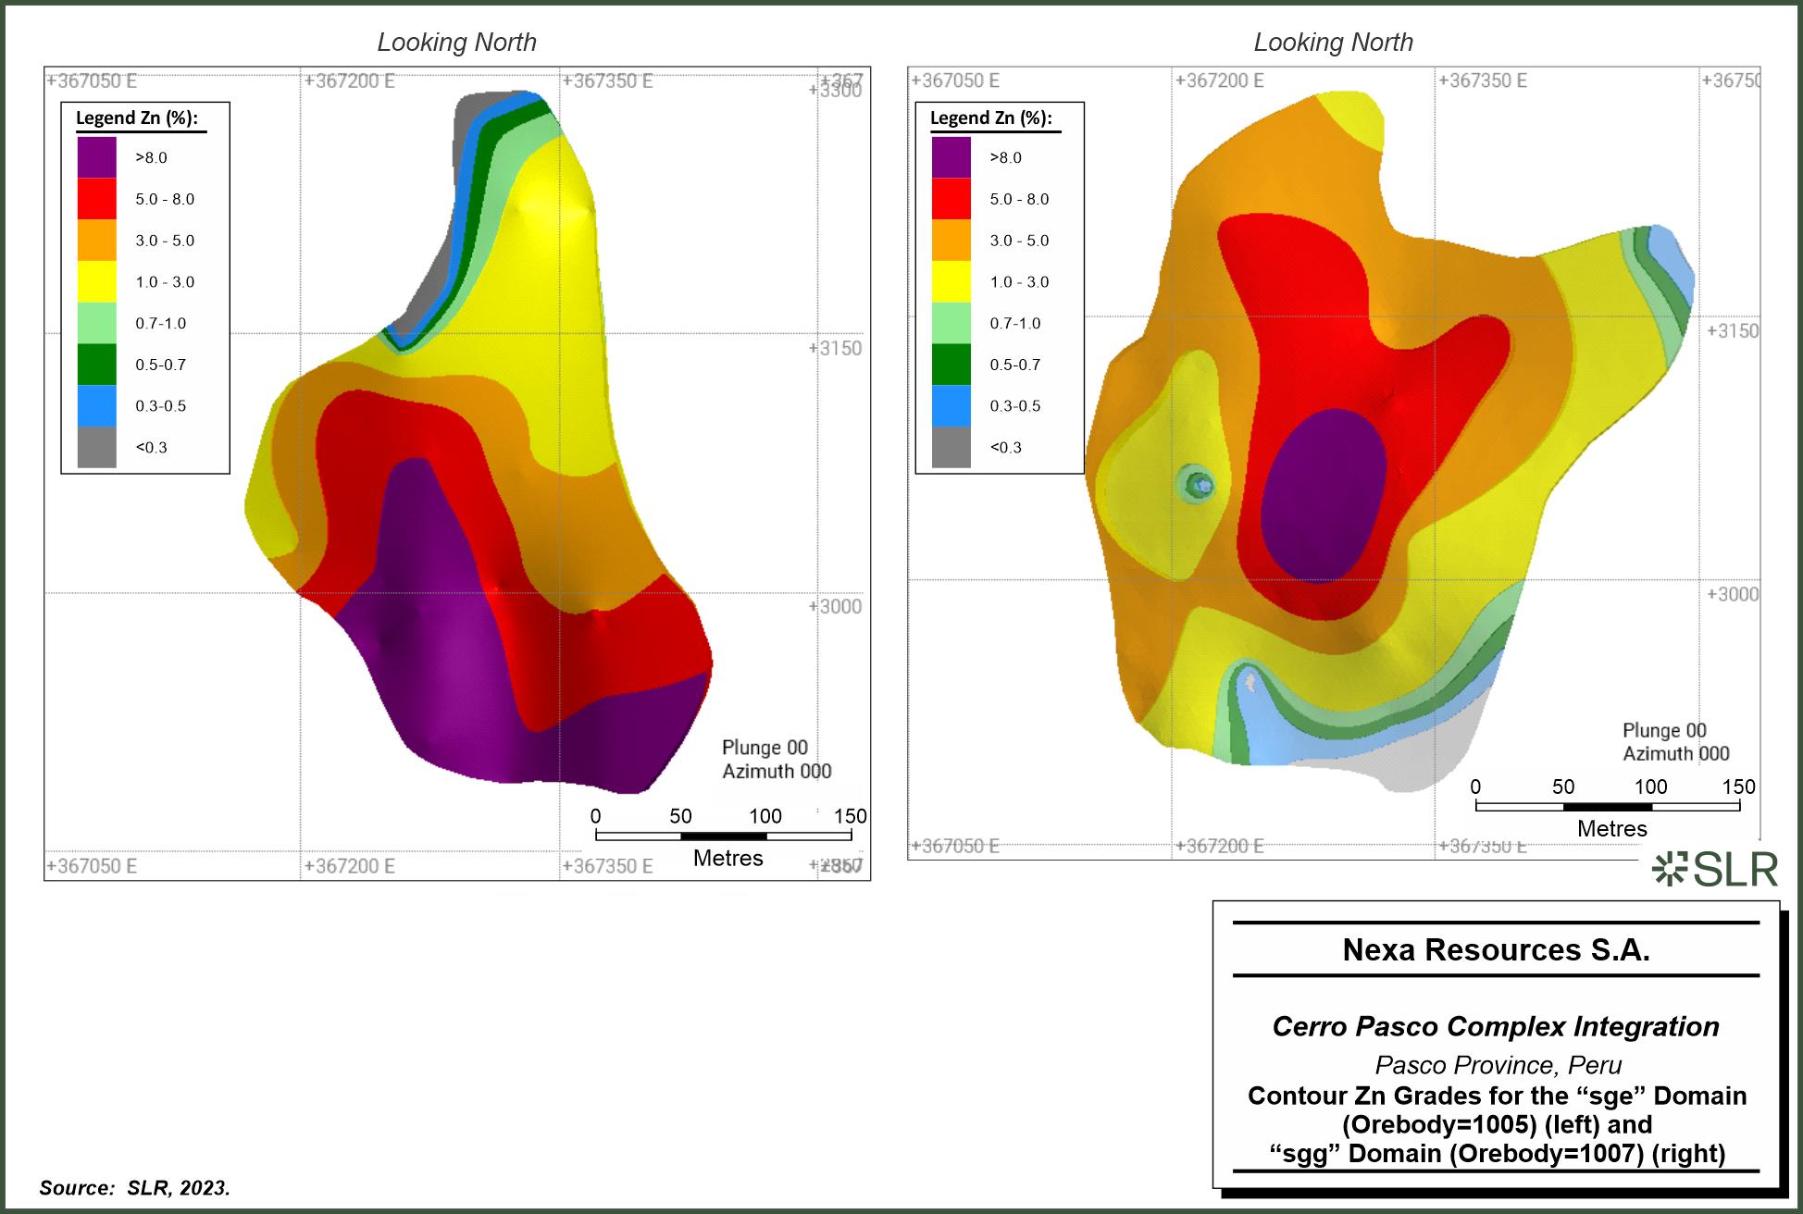Click the Source: SLR, 2023 text
The image size is (1803, 1214).
[134, 1188]
